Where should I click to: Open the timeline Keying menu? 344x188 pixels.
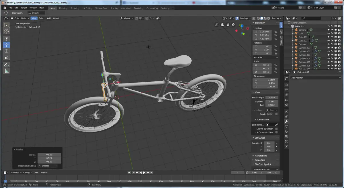(27, 173)
